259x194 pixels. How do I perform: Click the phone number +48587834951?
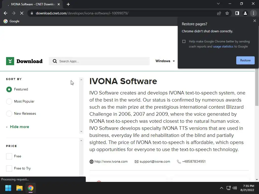pyautogui.click(x=193, y=161)
